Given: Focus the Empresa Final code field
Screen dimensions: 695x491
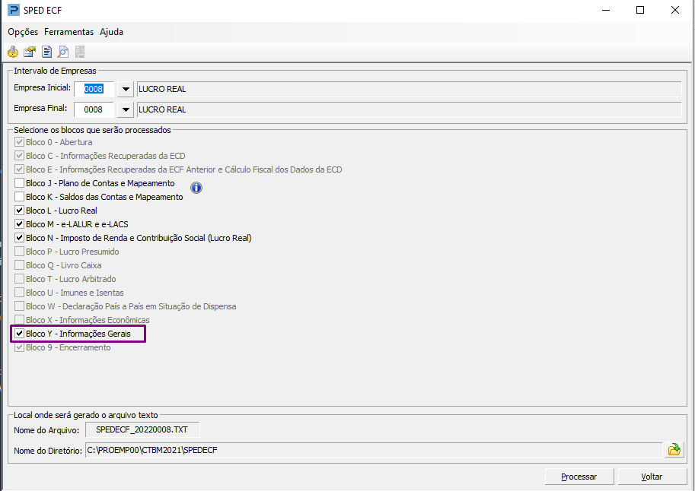Looking at the screenshot, I should point(94,109).
